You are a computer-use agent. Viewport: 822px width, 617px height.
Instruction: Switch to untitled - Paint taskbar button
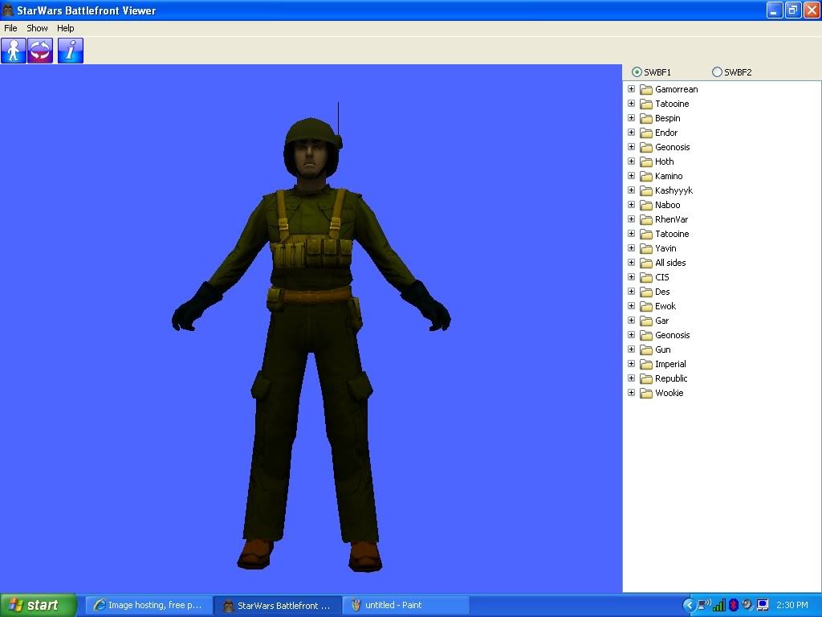[405, 605]
